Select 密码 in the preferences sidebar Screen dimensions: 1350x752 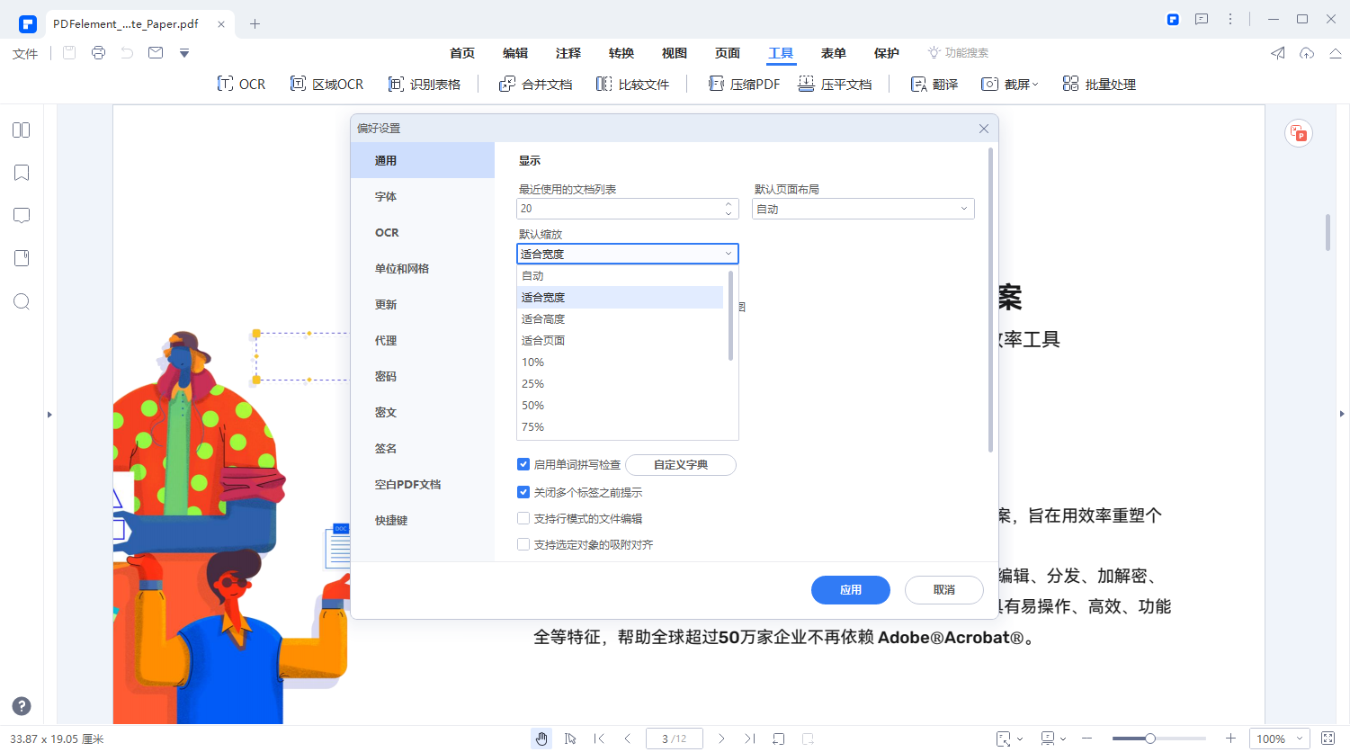387,376
